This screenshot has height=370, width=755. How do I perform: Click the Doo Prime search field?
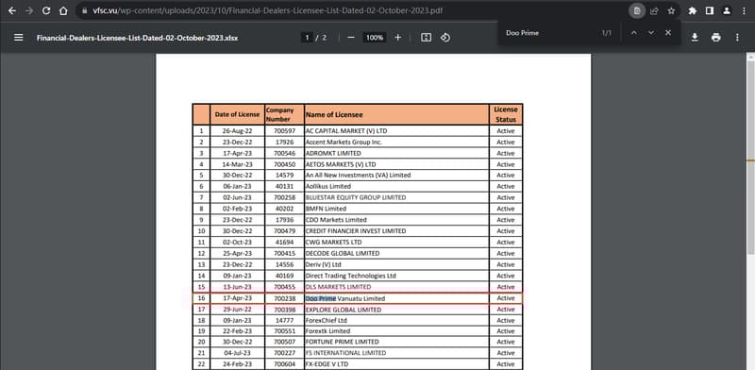(x=549, y=33)
